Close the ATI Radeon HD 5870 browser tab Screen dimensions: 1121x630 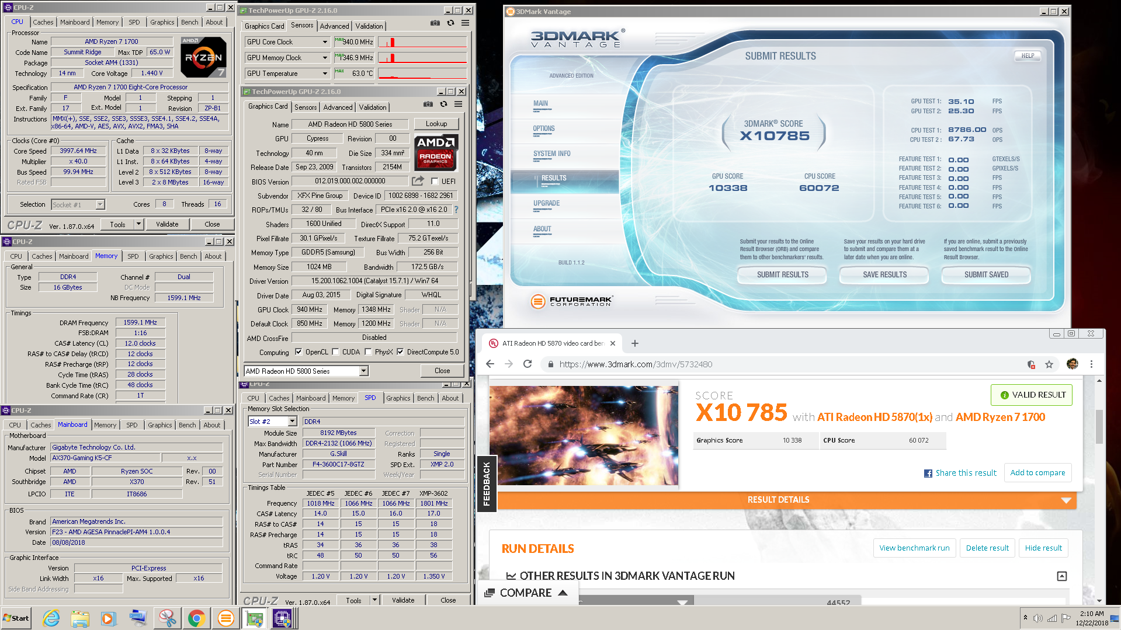(x=613, y=343)
